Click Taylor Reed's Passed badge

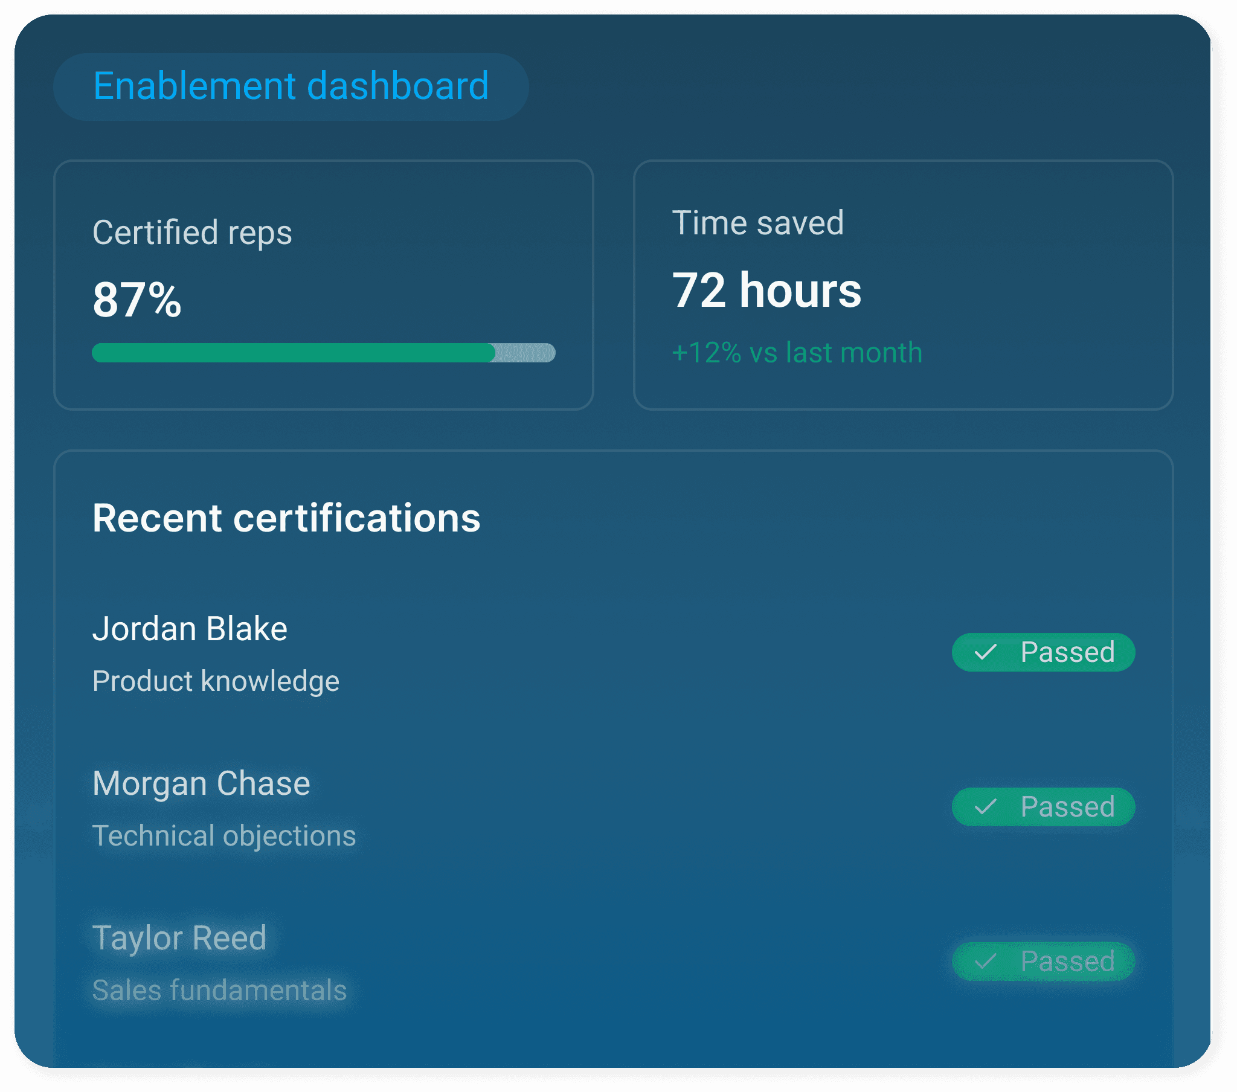[1043, 962]
